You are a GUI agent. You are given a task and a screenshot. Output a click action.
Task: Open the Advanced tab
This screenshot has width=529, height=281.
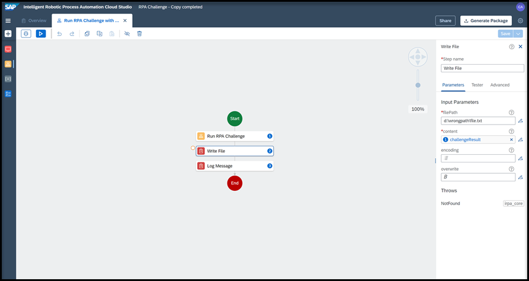(x=499, y=85)
